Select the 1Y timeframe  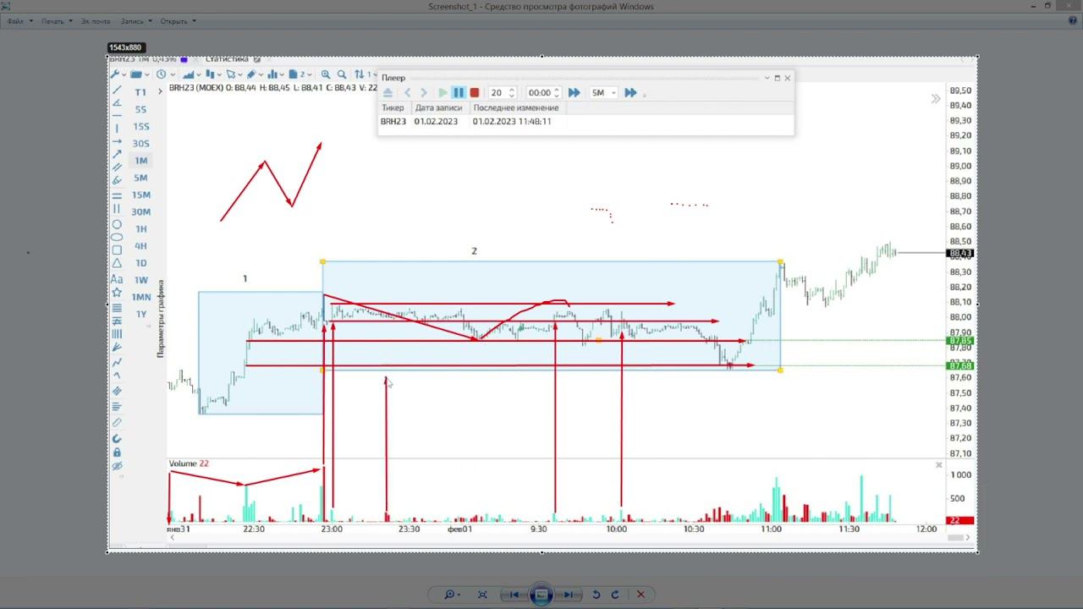click(140, 314)
